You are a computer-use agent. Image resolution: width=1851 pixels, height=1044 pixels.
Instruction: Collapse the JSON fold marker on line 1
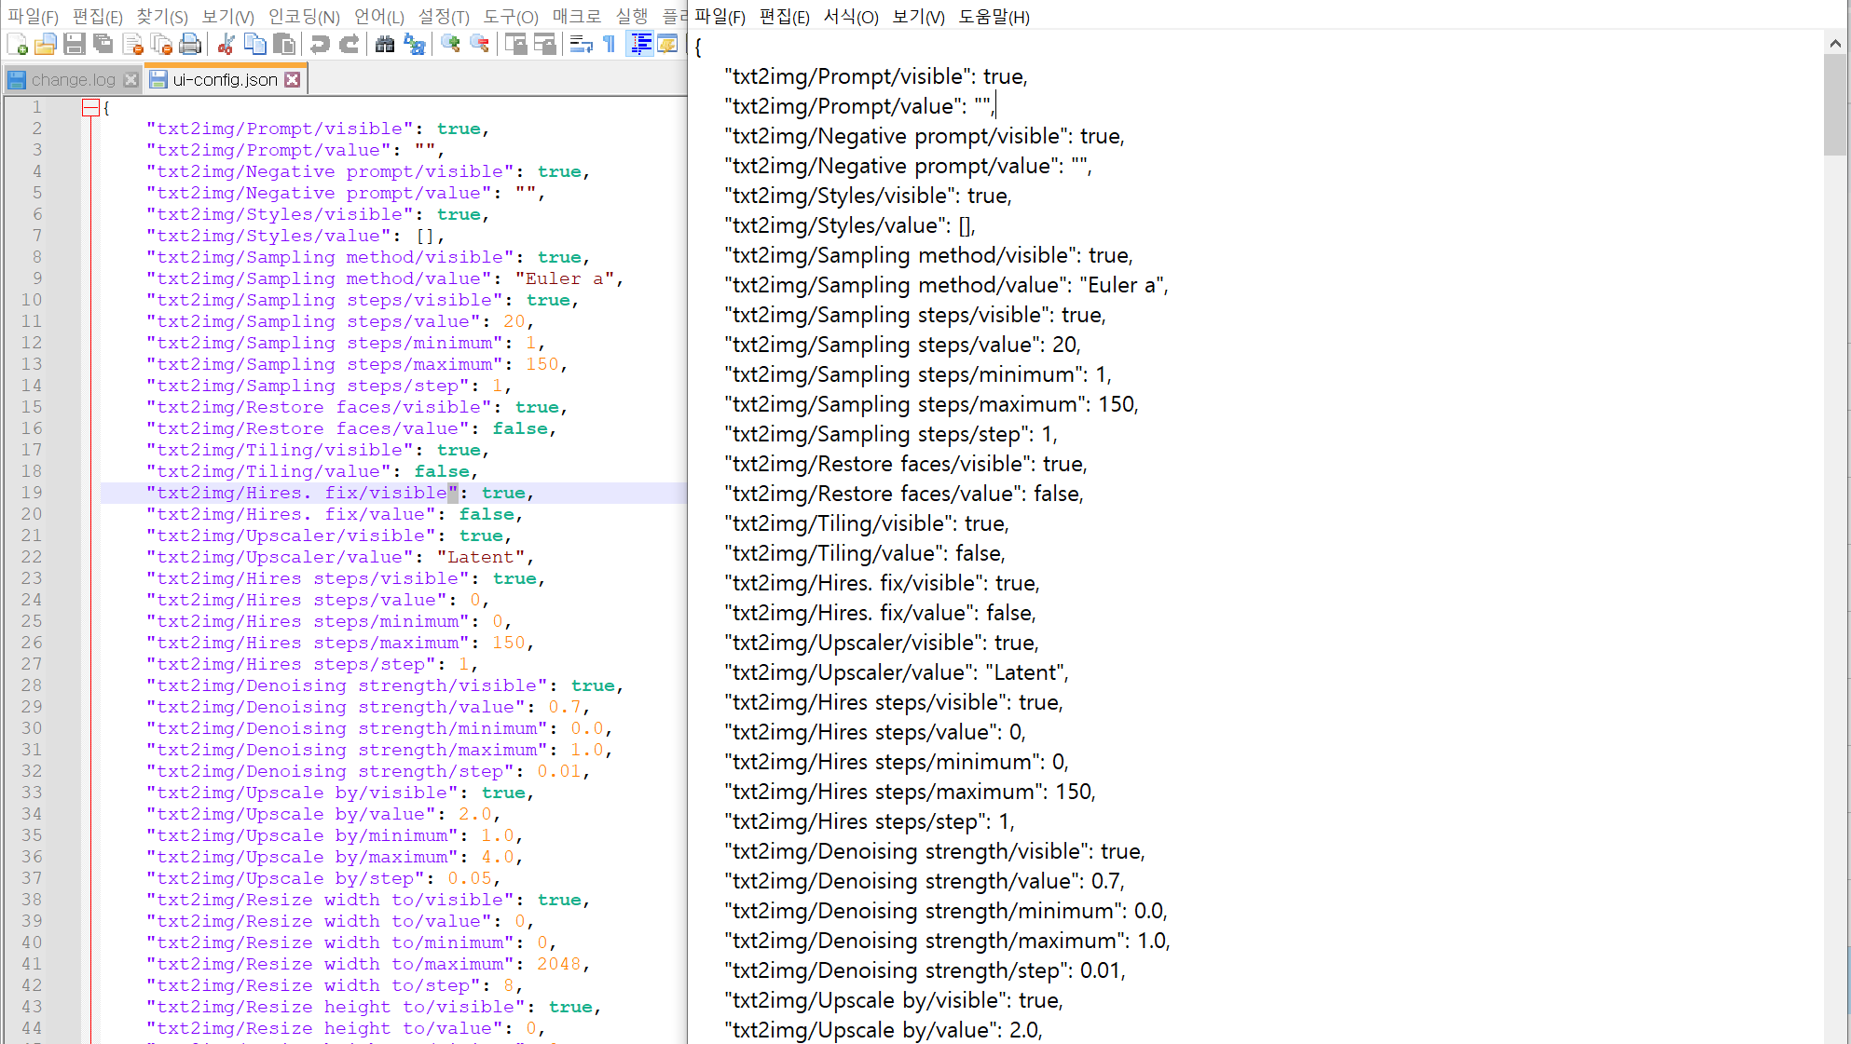tap(90, 108)
